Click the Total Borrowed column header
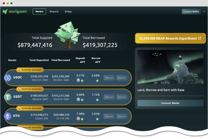This screenshot has width=208, height=139. click(60, 60)
